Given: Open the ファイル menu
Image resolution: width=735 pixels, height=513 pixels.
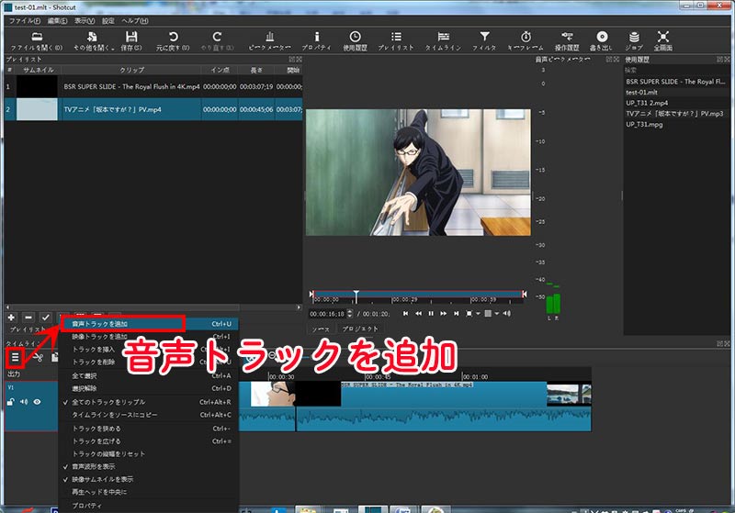Looking at the screenshot, I should (25, 20).
